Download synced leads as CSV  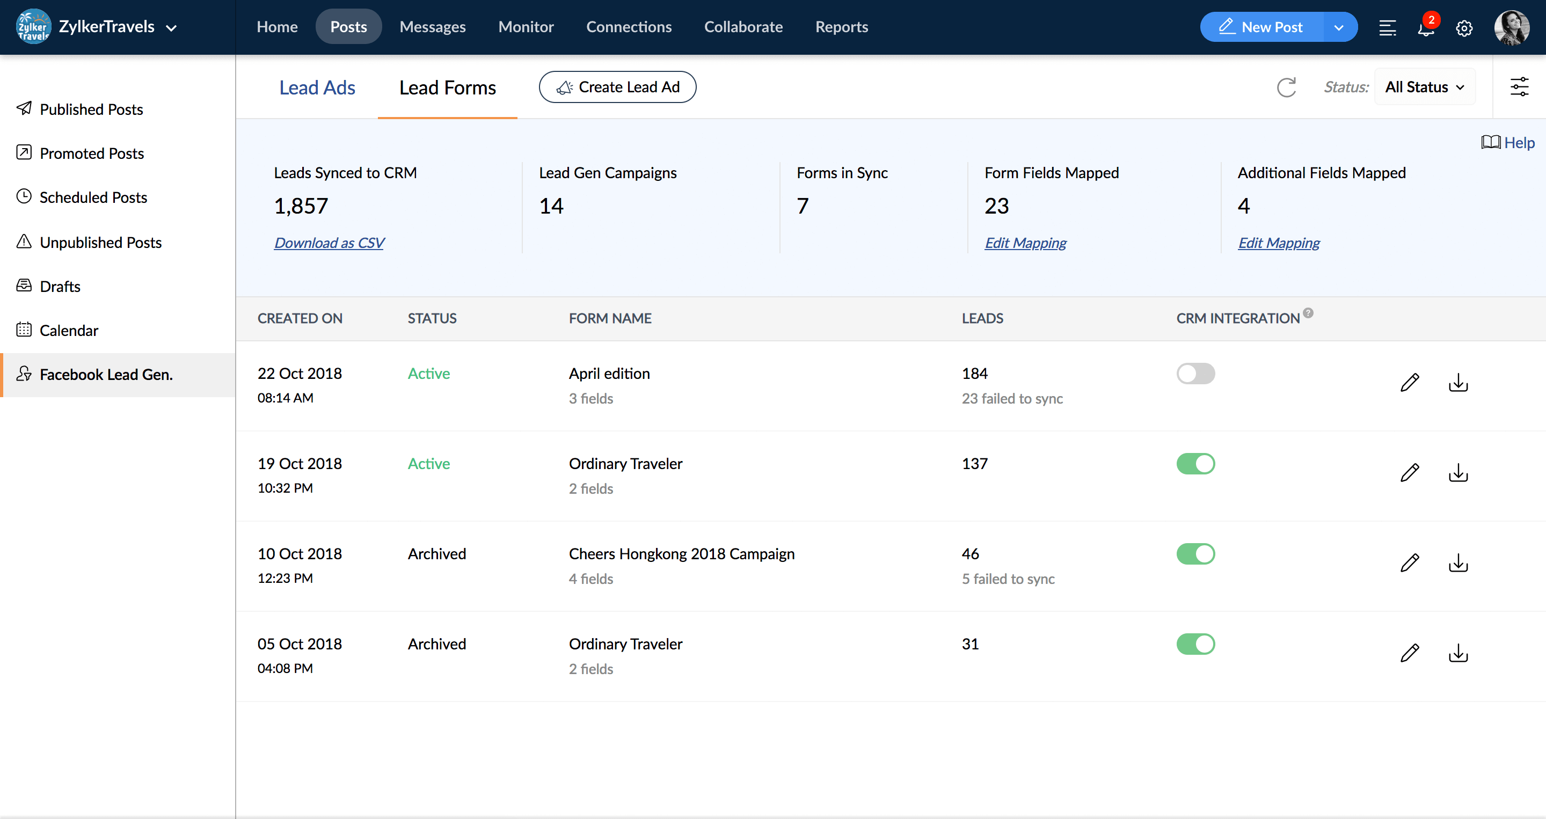329,243
